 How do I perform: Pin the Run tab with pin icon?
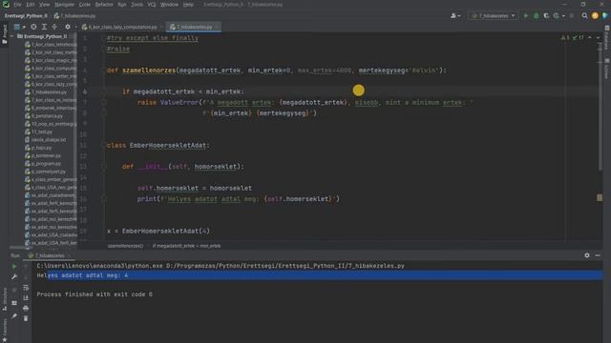(14, 316)
